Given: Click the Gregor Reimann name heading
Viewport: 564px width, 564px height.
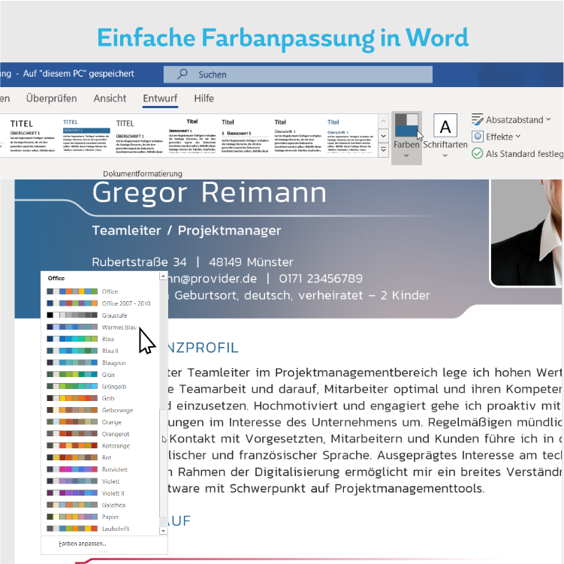Looking at the screenshot, I should click(x=210, y=192).
